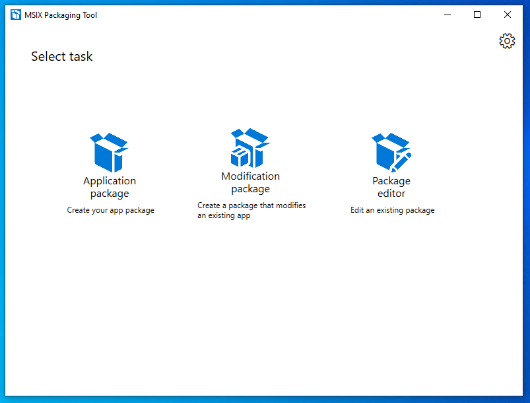
Task: Click 'Create a package that modifies an existing app' text
Action: point(251,211)
